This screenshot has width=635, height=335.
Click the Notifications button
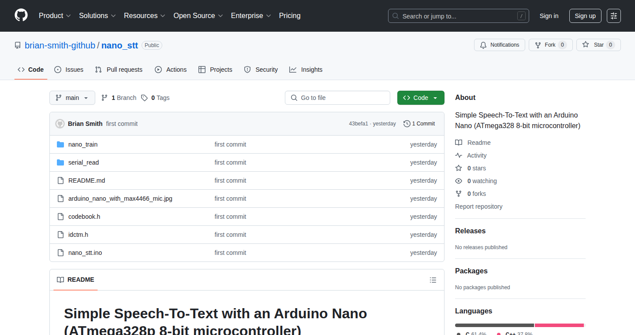click(x=500, y=45)
